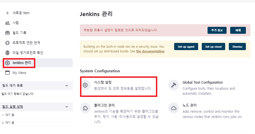Follow the documentation link

coord(150,51)
